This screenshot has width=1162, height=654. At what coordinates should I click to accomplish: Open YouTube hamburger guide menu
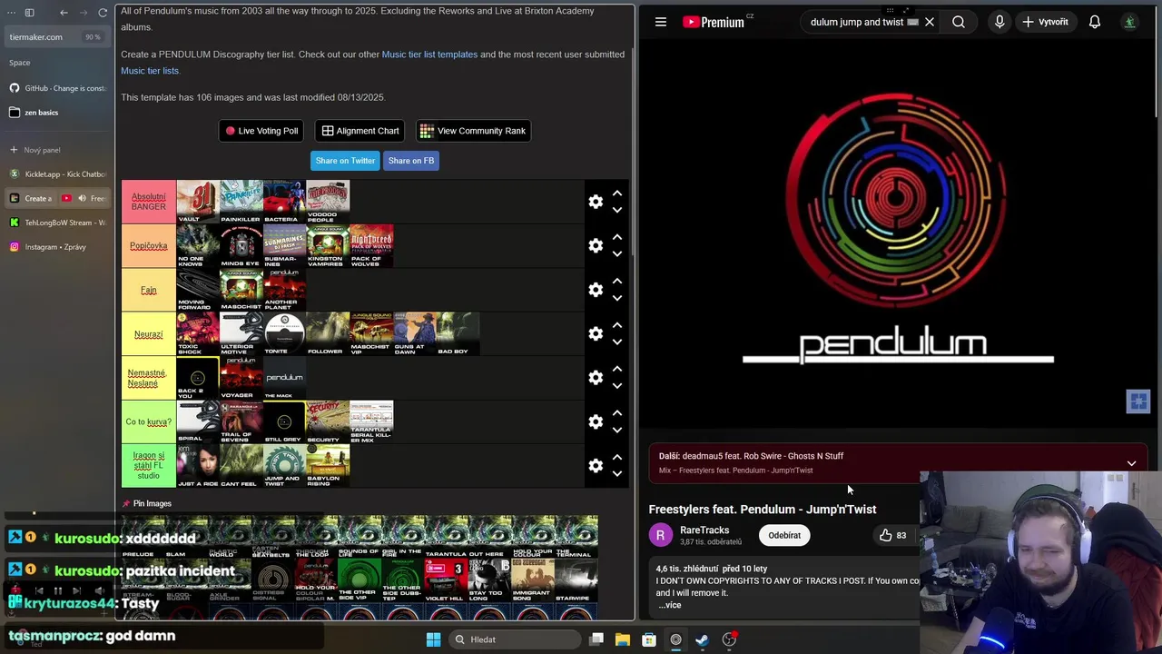coord(661,22)
